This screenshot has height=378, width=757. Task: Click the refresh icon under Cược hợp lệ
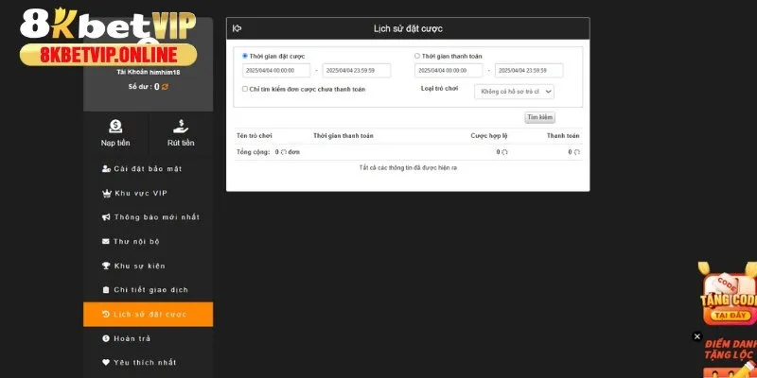click(x=504, y=151)
